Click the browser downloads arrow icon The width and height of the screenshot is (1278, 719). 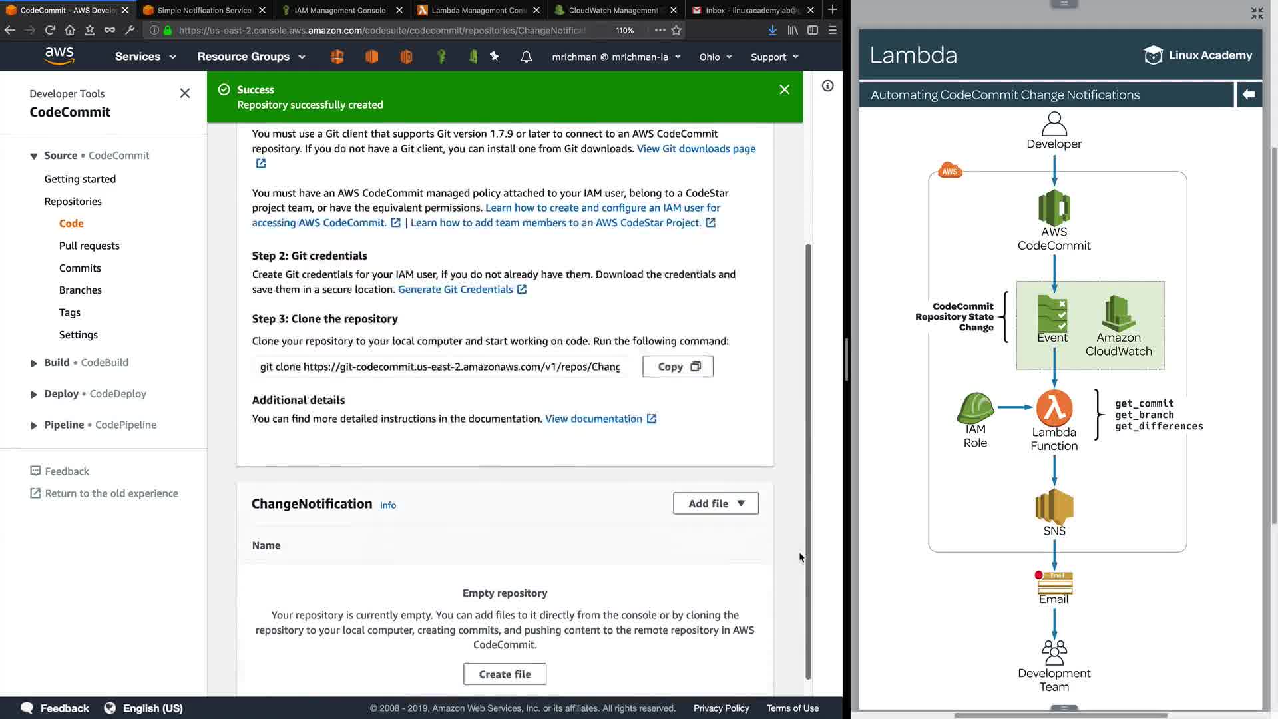[772, 30]
